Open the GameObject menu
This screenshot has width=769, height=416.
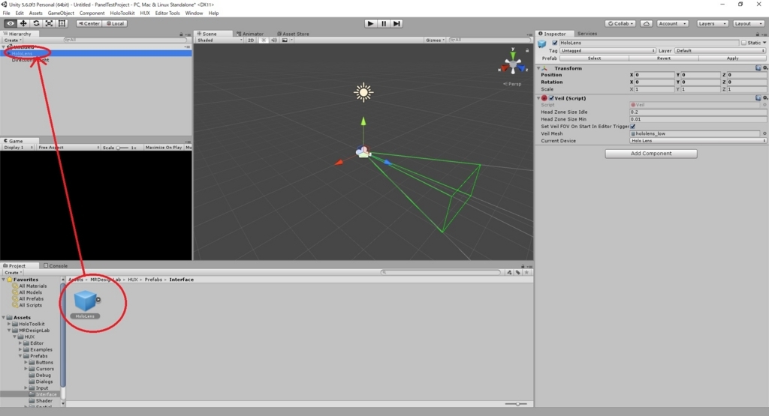[61, 13]
